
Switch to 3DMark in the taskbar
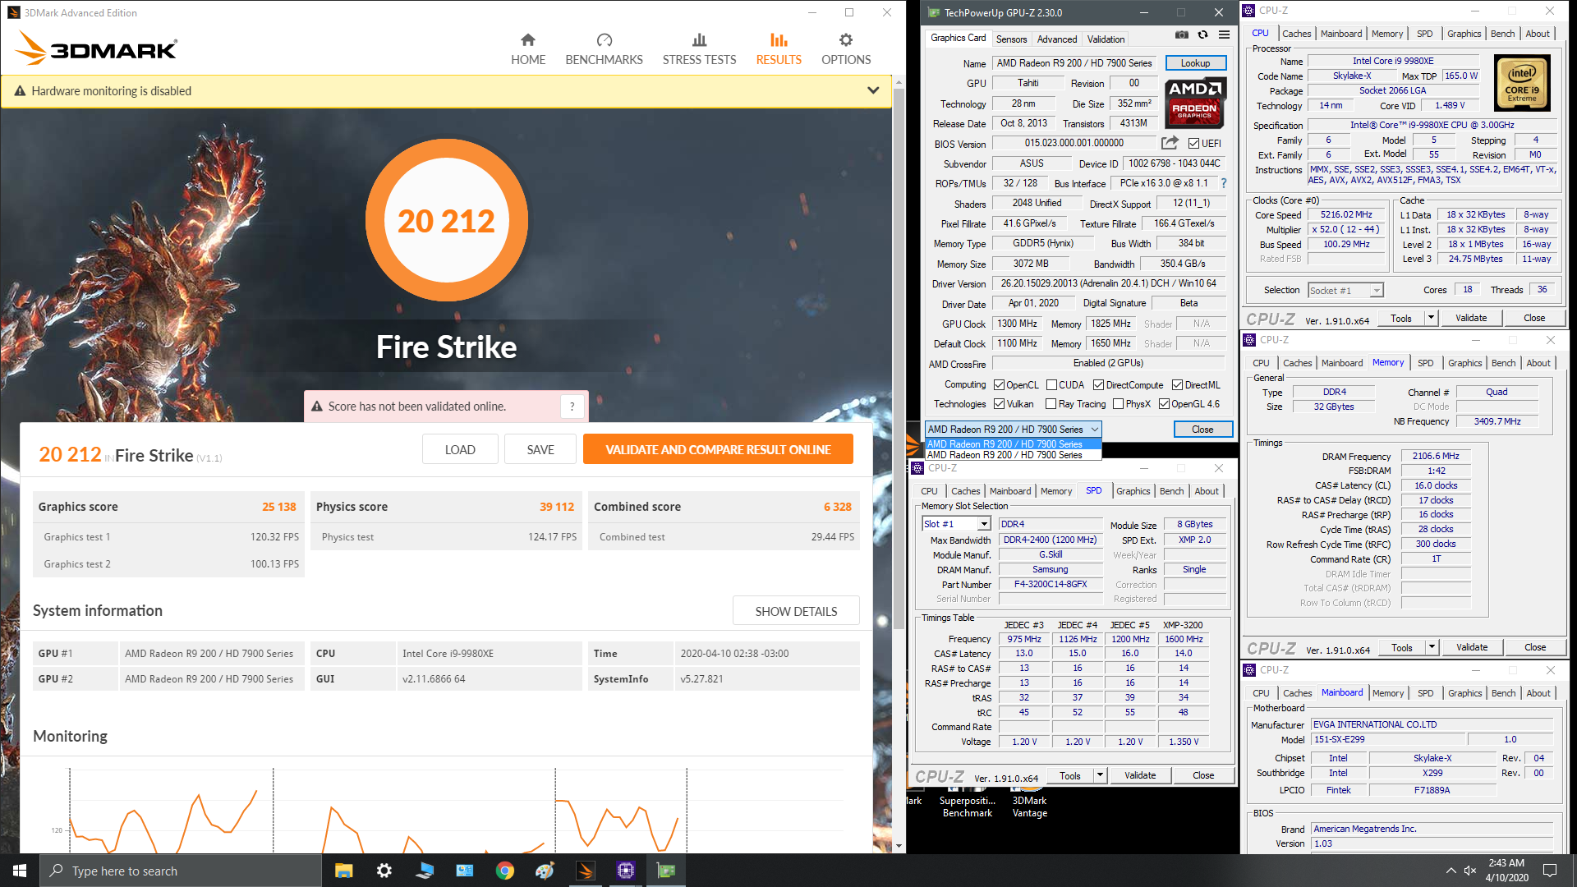(585, 871)
